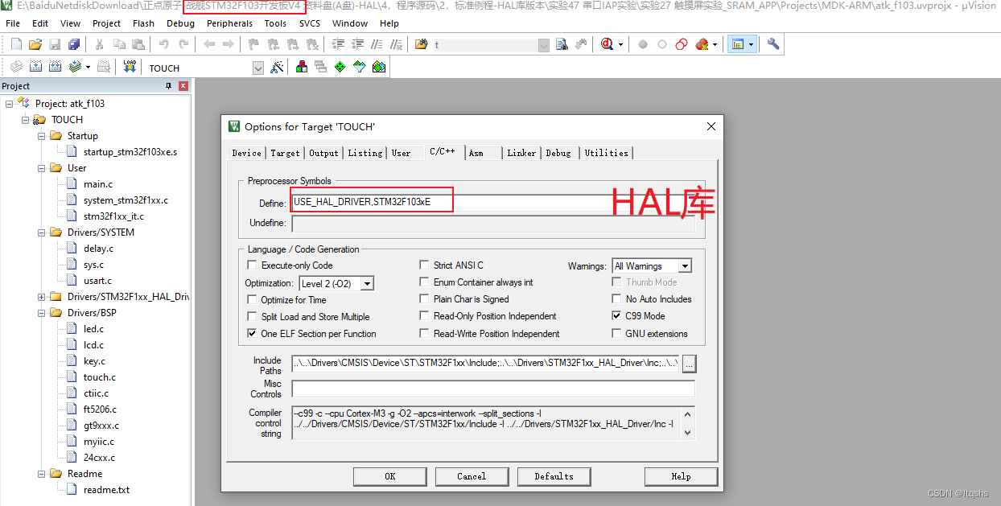
Task: Select main.c in the project tree
Action: tap(98, 184)
